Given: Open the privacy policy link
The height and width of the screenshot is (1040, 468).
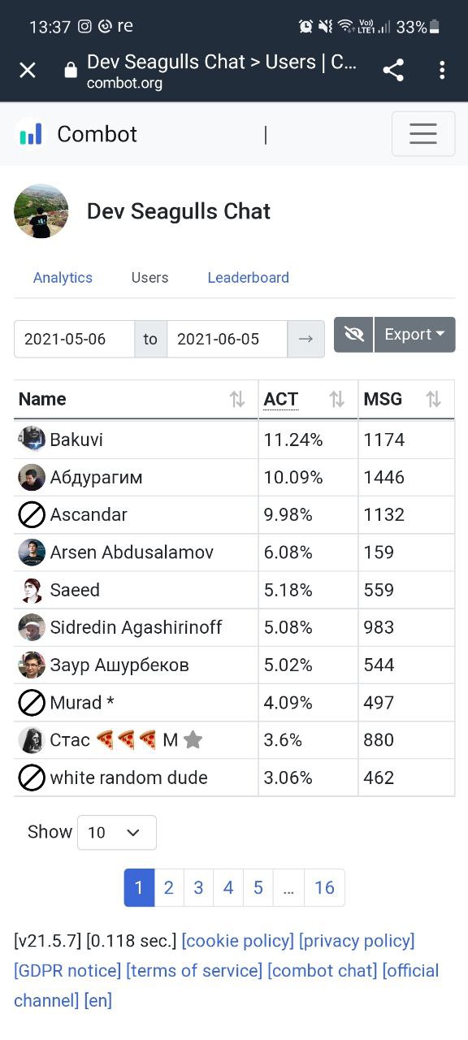Looking at the screenshot, I should pyautogui.click(x=357, y=941).
